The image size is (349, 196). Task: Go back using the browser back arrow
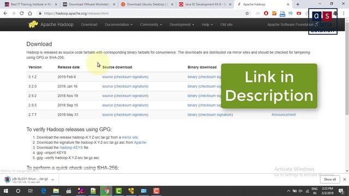point(5,13)
